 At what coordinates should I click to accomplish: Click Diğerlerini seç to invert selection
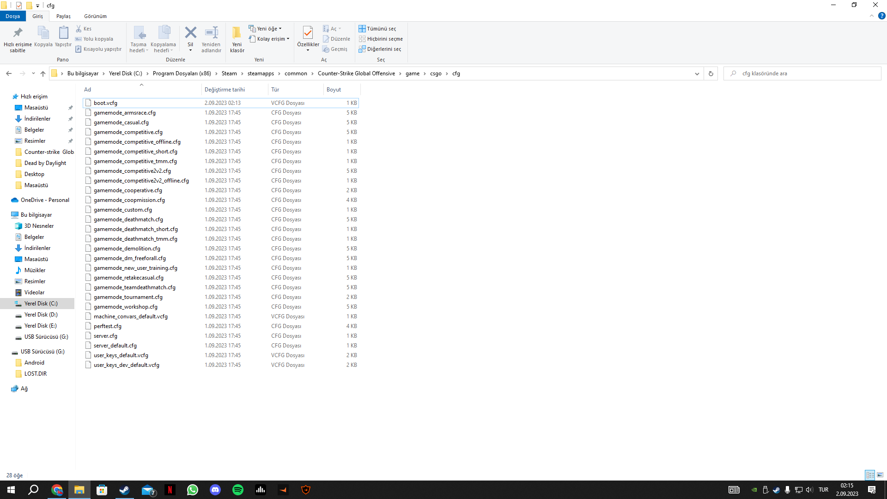380,49
